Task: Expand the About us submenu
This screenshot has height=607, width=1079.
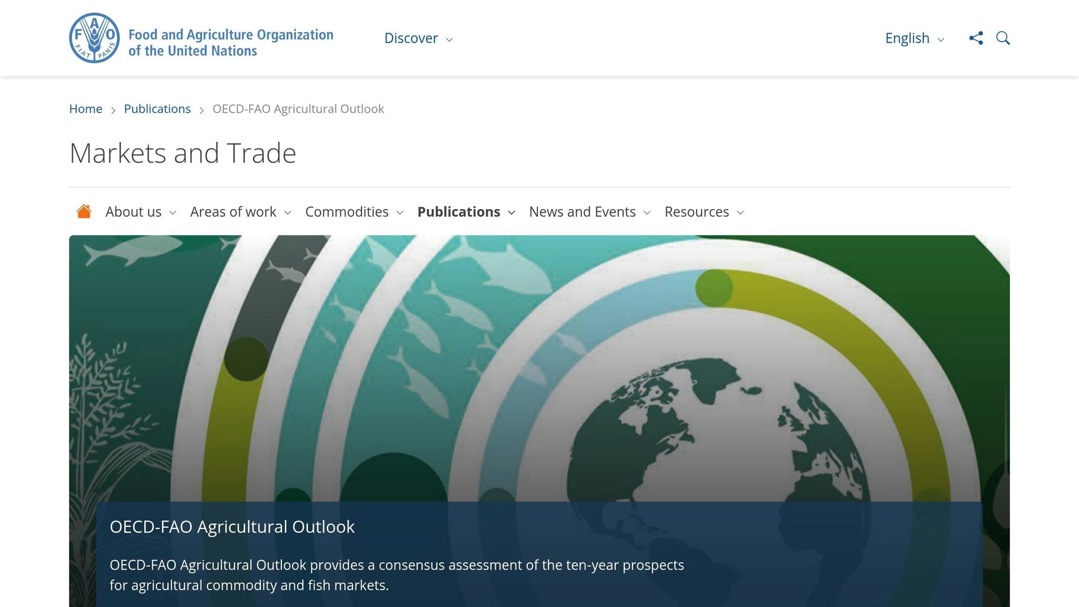Action: click(x=141, y=212)
